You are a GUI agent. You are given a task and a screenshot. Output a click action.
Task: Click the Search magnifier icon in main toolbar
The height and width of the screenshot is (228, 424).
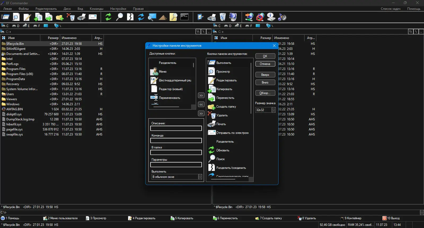[x=120, y=17]
